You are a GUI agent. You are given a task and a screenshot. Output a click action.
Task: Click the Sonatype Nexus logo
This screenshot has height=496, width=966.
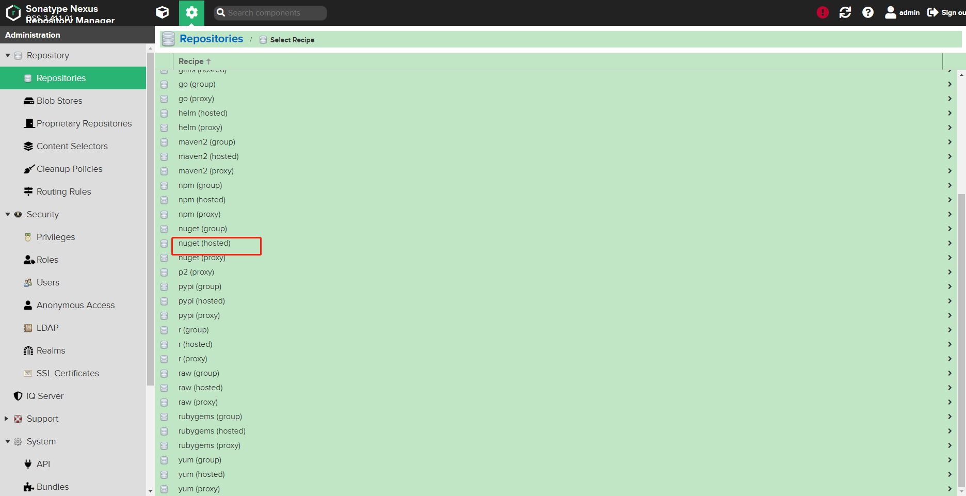(13, 12)
